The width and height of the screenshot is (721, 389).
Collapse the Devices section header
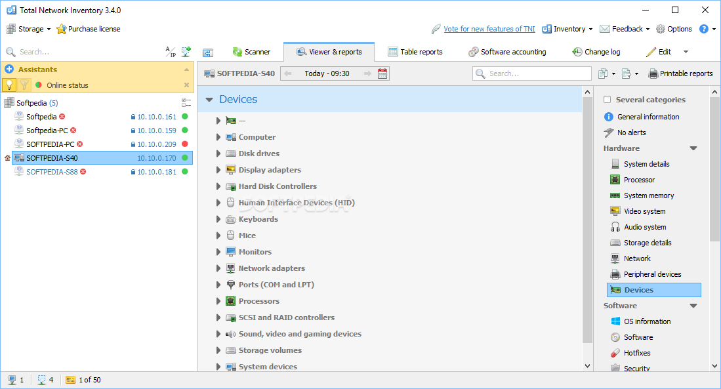coord(209,99)
